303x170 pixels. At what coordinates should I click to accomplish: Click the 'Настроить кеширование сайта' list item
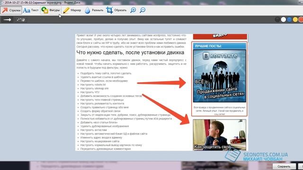tap(100, 141)
